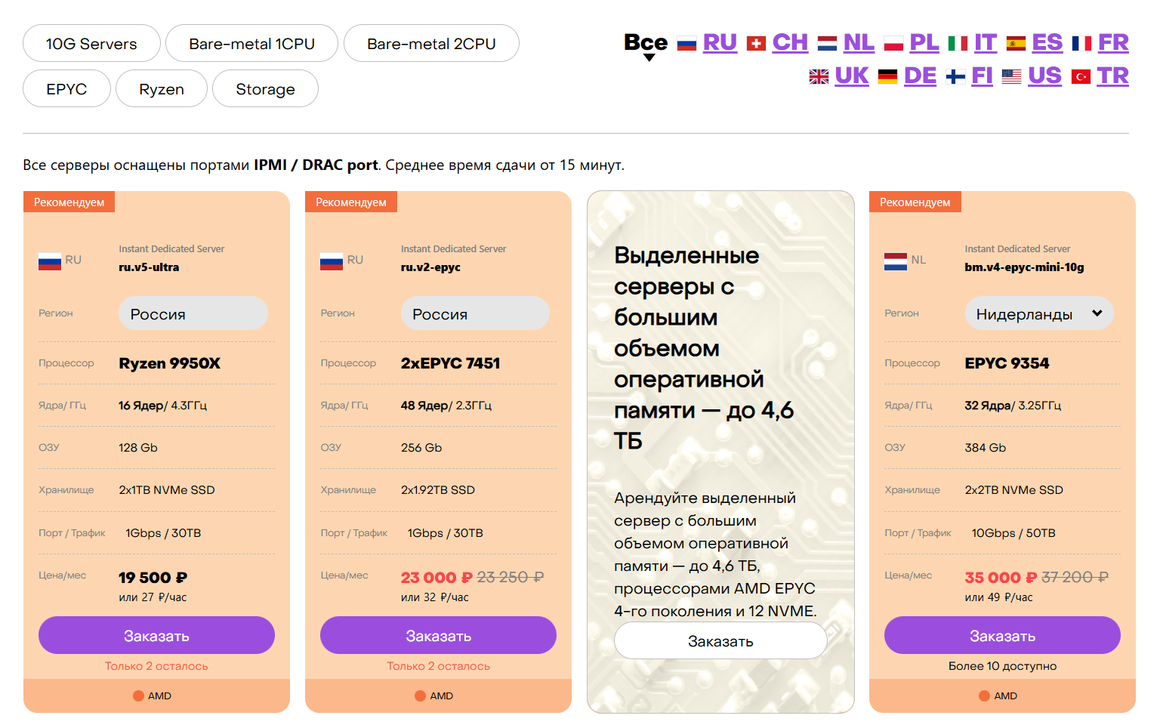Click the Russian flag icon next to RU
1160x728 pixels.
pos(686,44)
